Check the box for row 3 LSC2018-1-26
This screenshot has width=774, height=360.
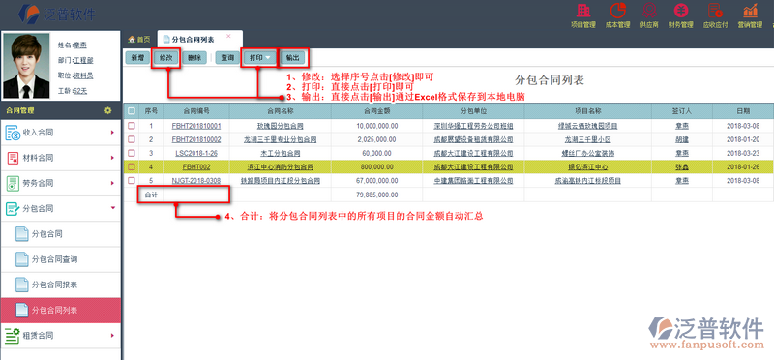coord(132,153)
